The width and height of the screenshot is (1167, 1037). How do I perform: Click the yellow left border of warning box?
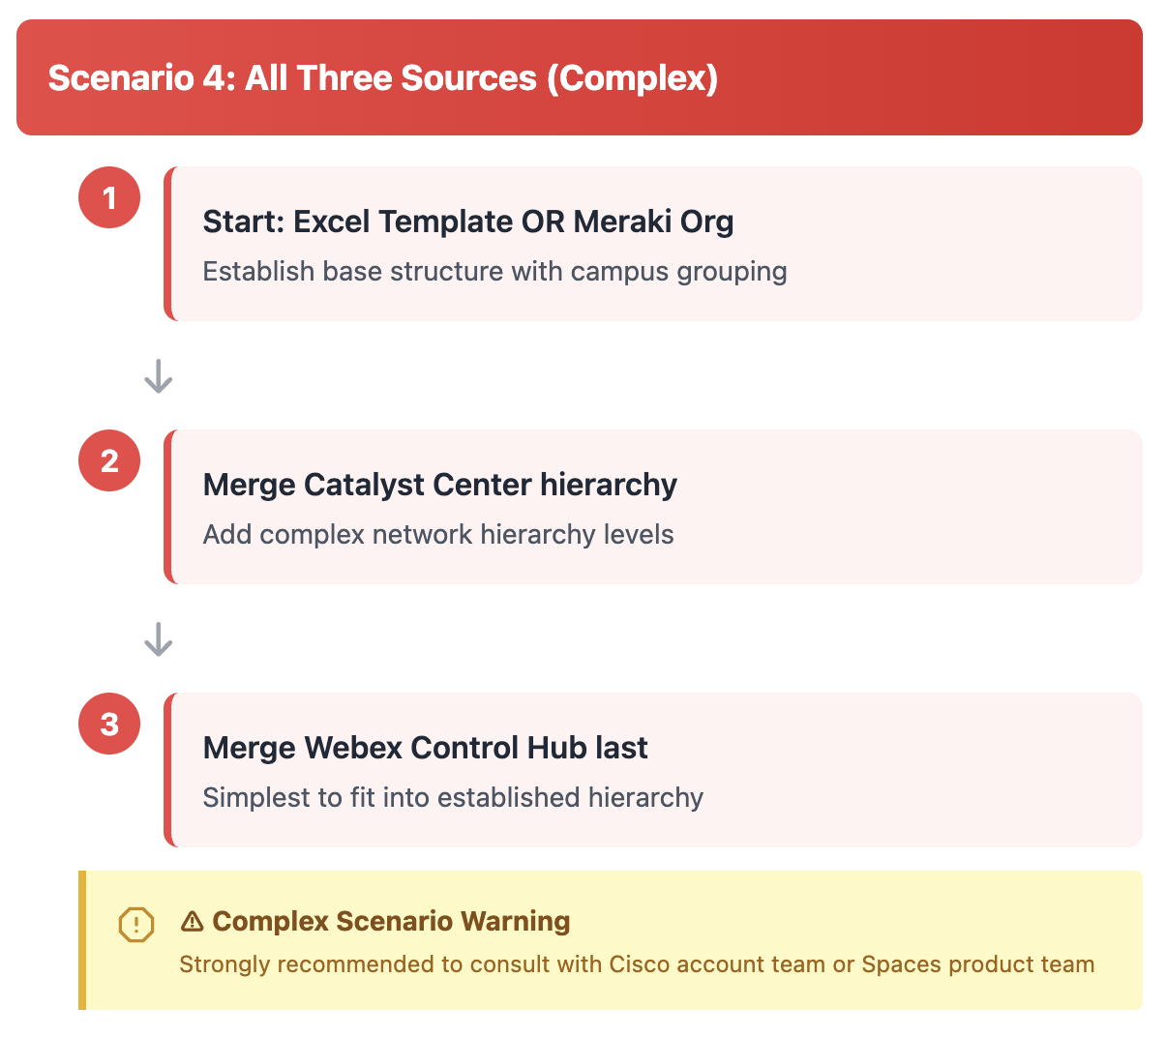pos(82,940)
